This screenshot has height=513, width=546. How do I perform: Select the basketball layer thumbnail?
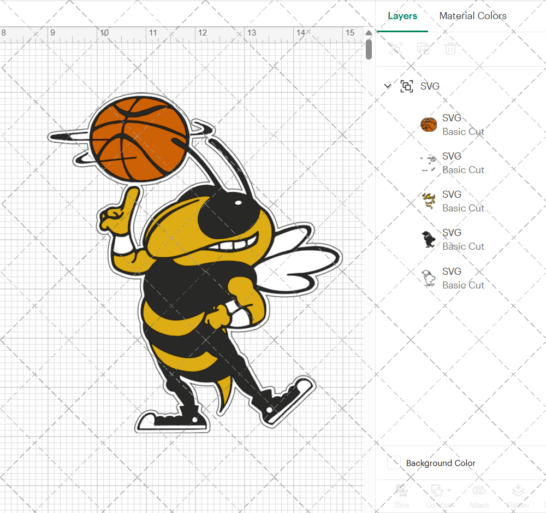[429, 125]
